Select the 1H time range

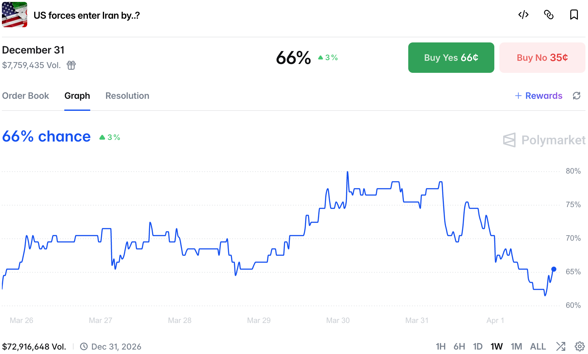pyautogui.click(x=441, y=346)
